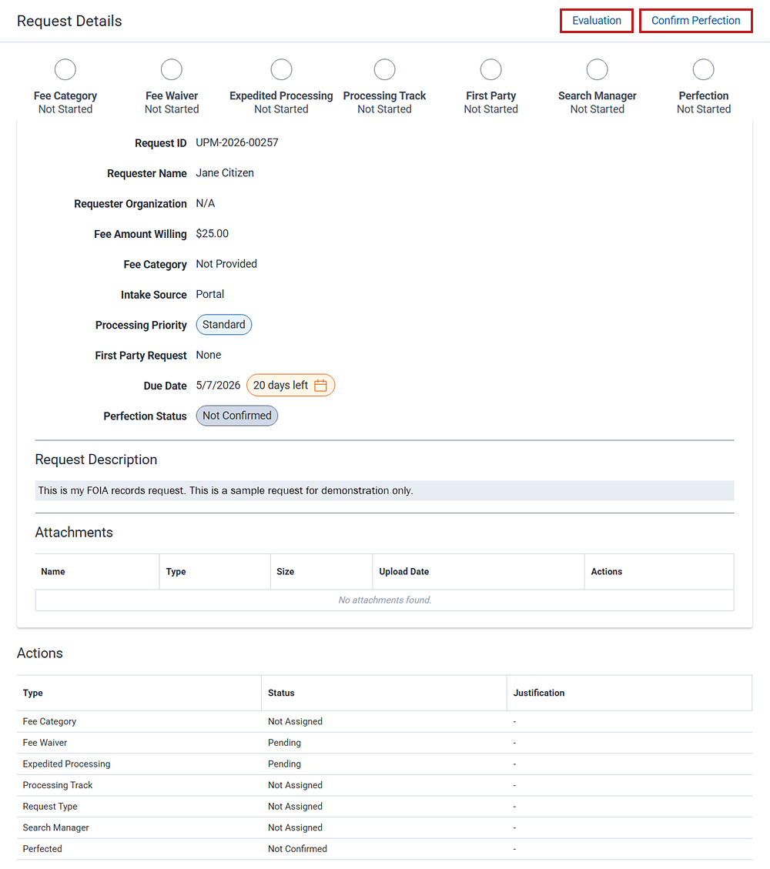Click the Confirm Perfection button

pos(695,20)
